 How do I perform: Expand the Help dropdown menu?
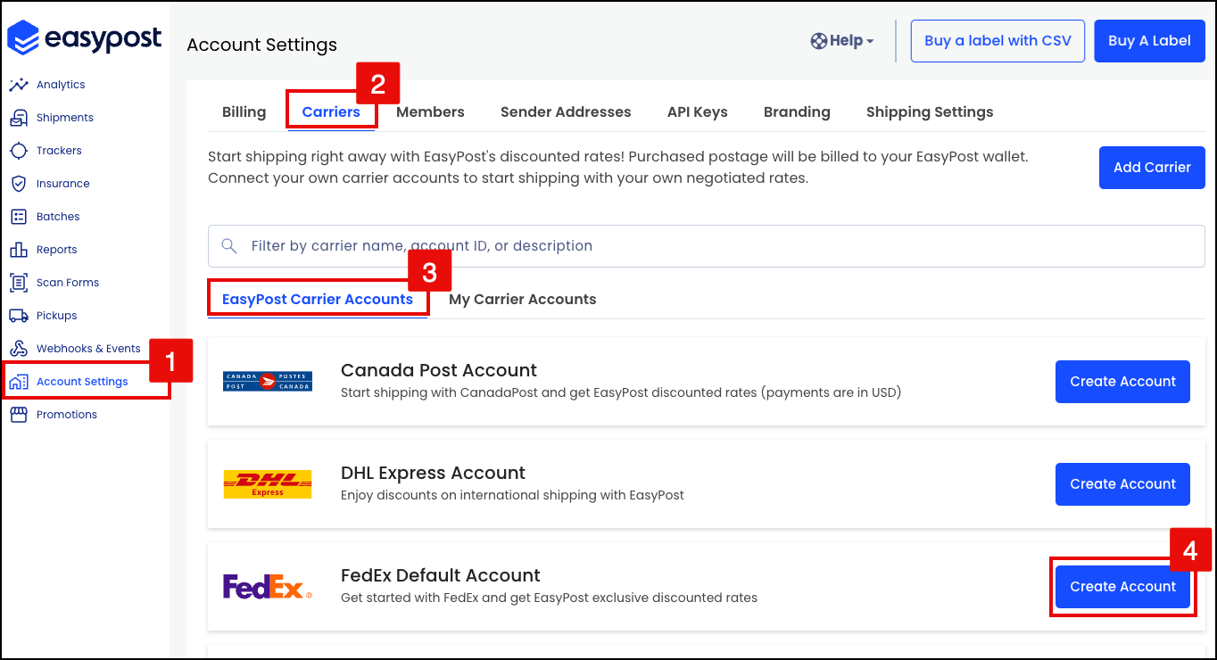(x=842, y=40)
